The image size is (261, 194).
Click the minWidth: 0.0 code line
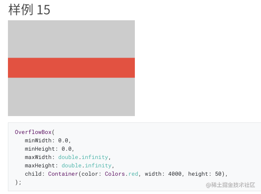(48, 140)
